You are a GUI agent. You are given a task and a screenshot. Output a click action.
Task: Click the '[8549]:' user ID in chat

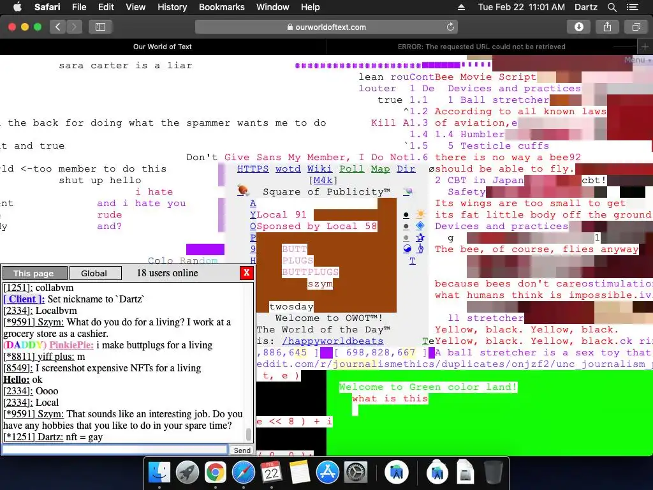(x=18, y=368)
